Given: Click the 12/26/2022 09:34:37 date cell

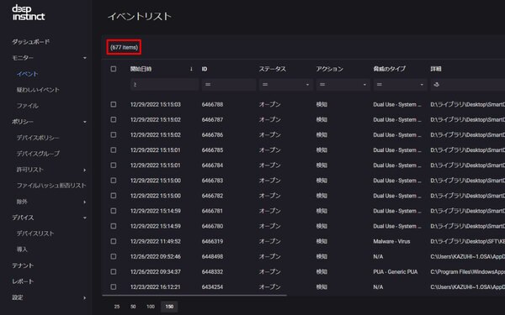Looking at the screenshot, I should (156, 272).
